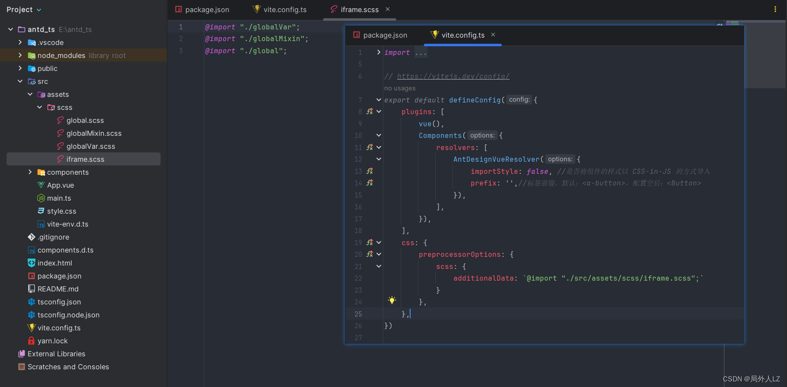Open globalMixin.scss via its Sass icon
This screenshot has width=787, height=387.
tap(61, 133)
